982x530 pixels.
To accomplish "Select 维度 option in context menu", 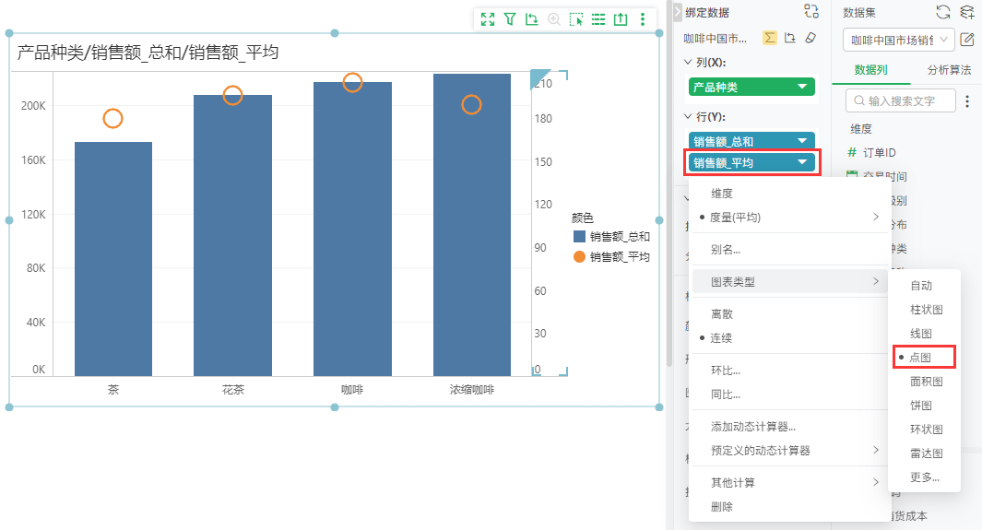I will pyautogui.click(x=721, y=194).
